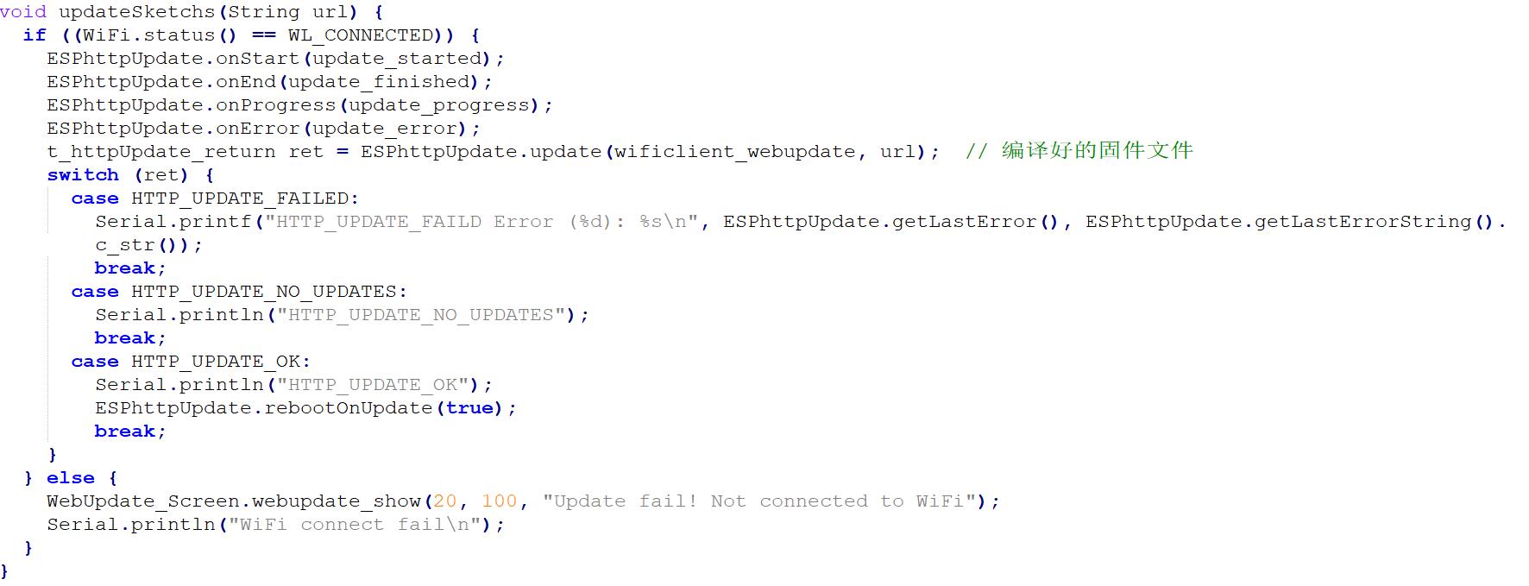1529x586 pixels.
Task: Click the else keyword
Action: coord(71,478)
